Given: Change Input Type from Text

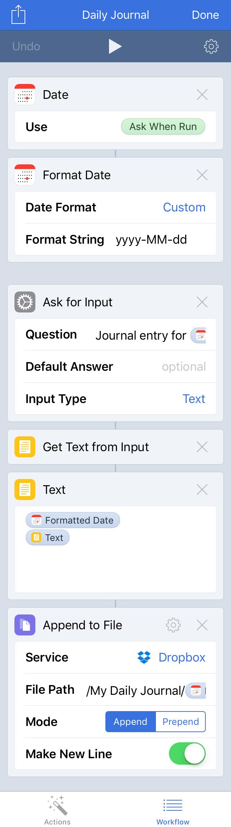Looking at the screenshot, I should 194,399.
